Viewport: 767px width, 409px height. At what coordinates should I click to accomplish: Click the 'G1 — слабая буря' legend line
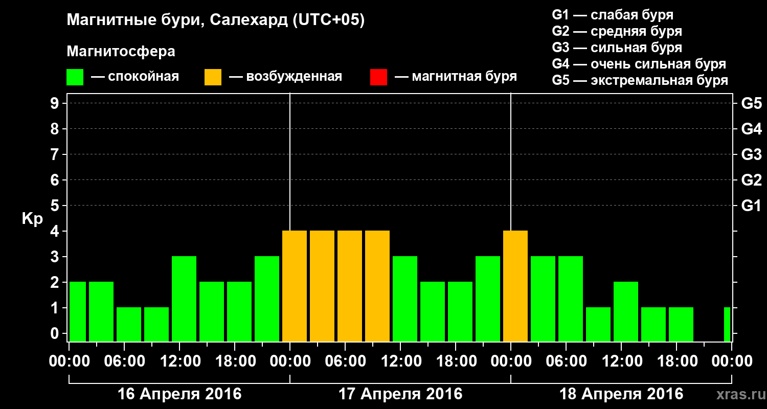click(613, 14)
